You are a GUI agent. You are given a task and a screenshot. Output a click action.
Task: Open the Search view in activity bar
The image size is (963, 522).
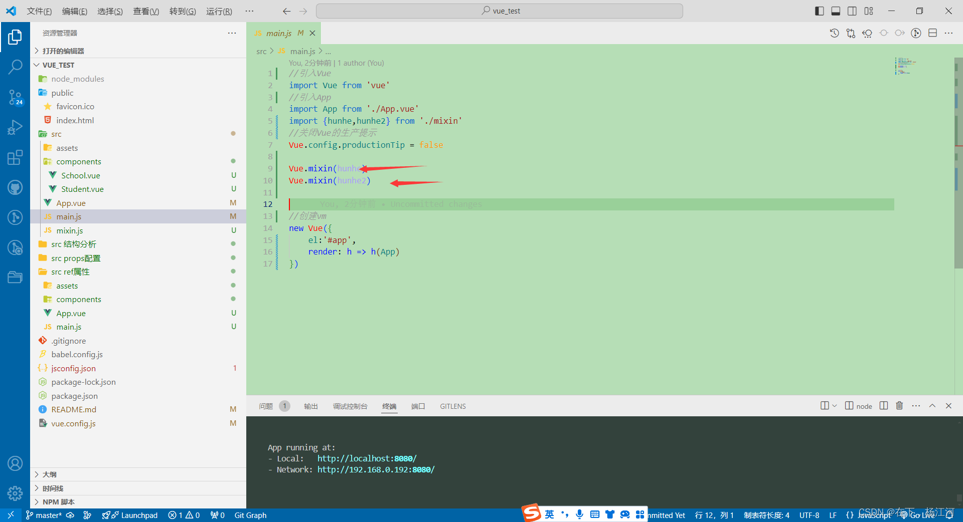point(15,66)
